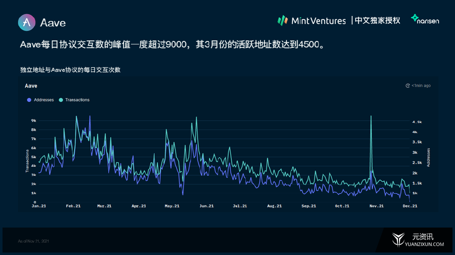Click the Apr.21 axis label
This screenshot has height=255, width=455.
click(138, 206)
